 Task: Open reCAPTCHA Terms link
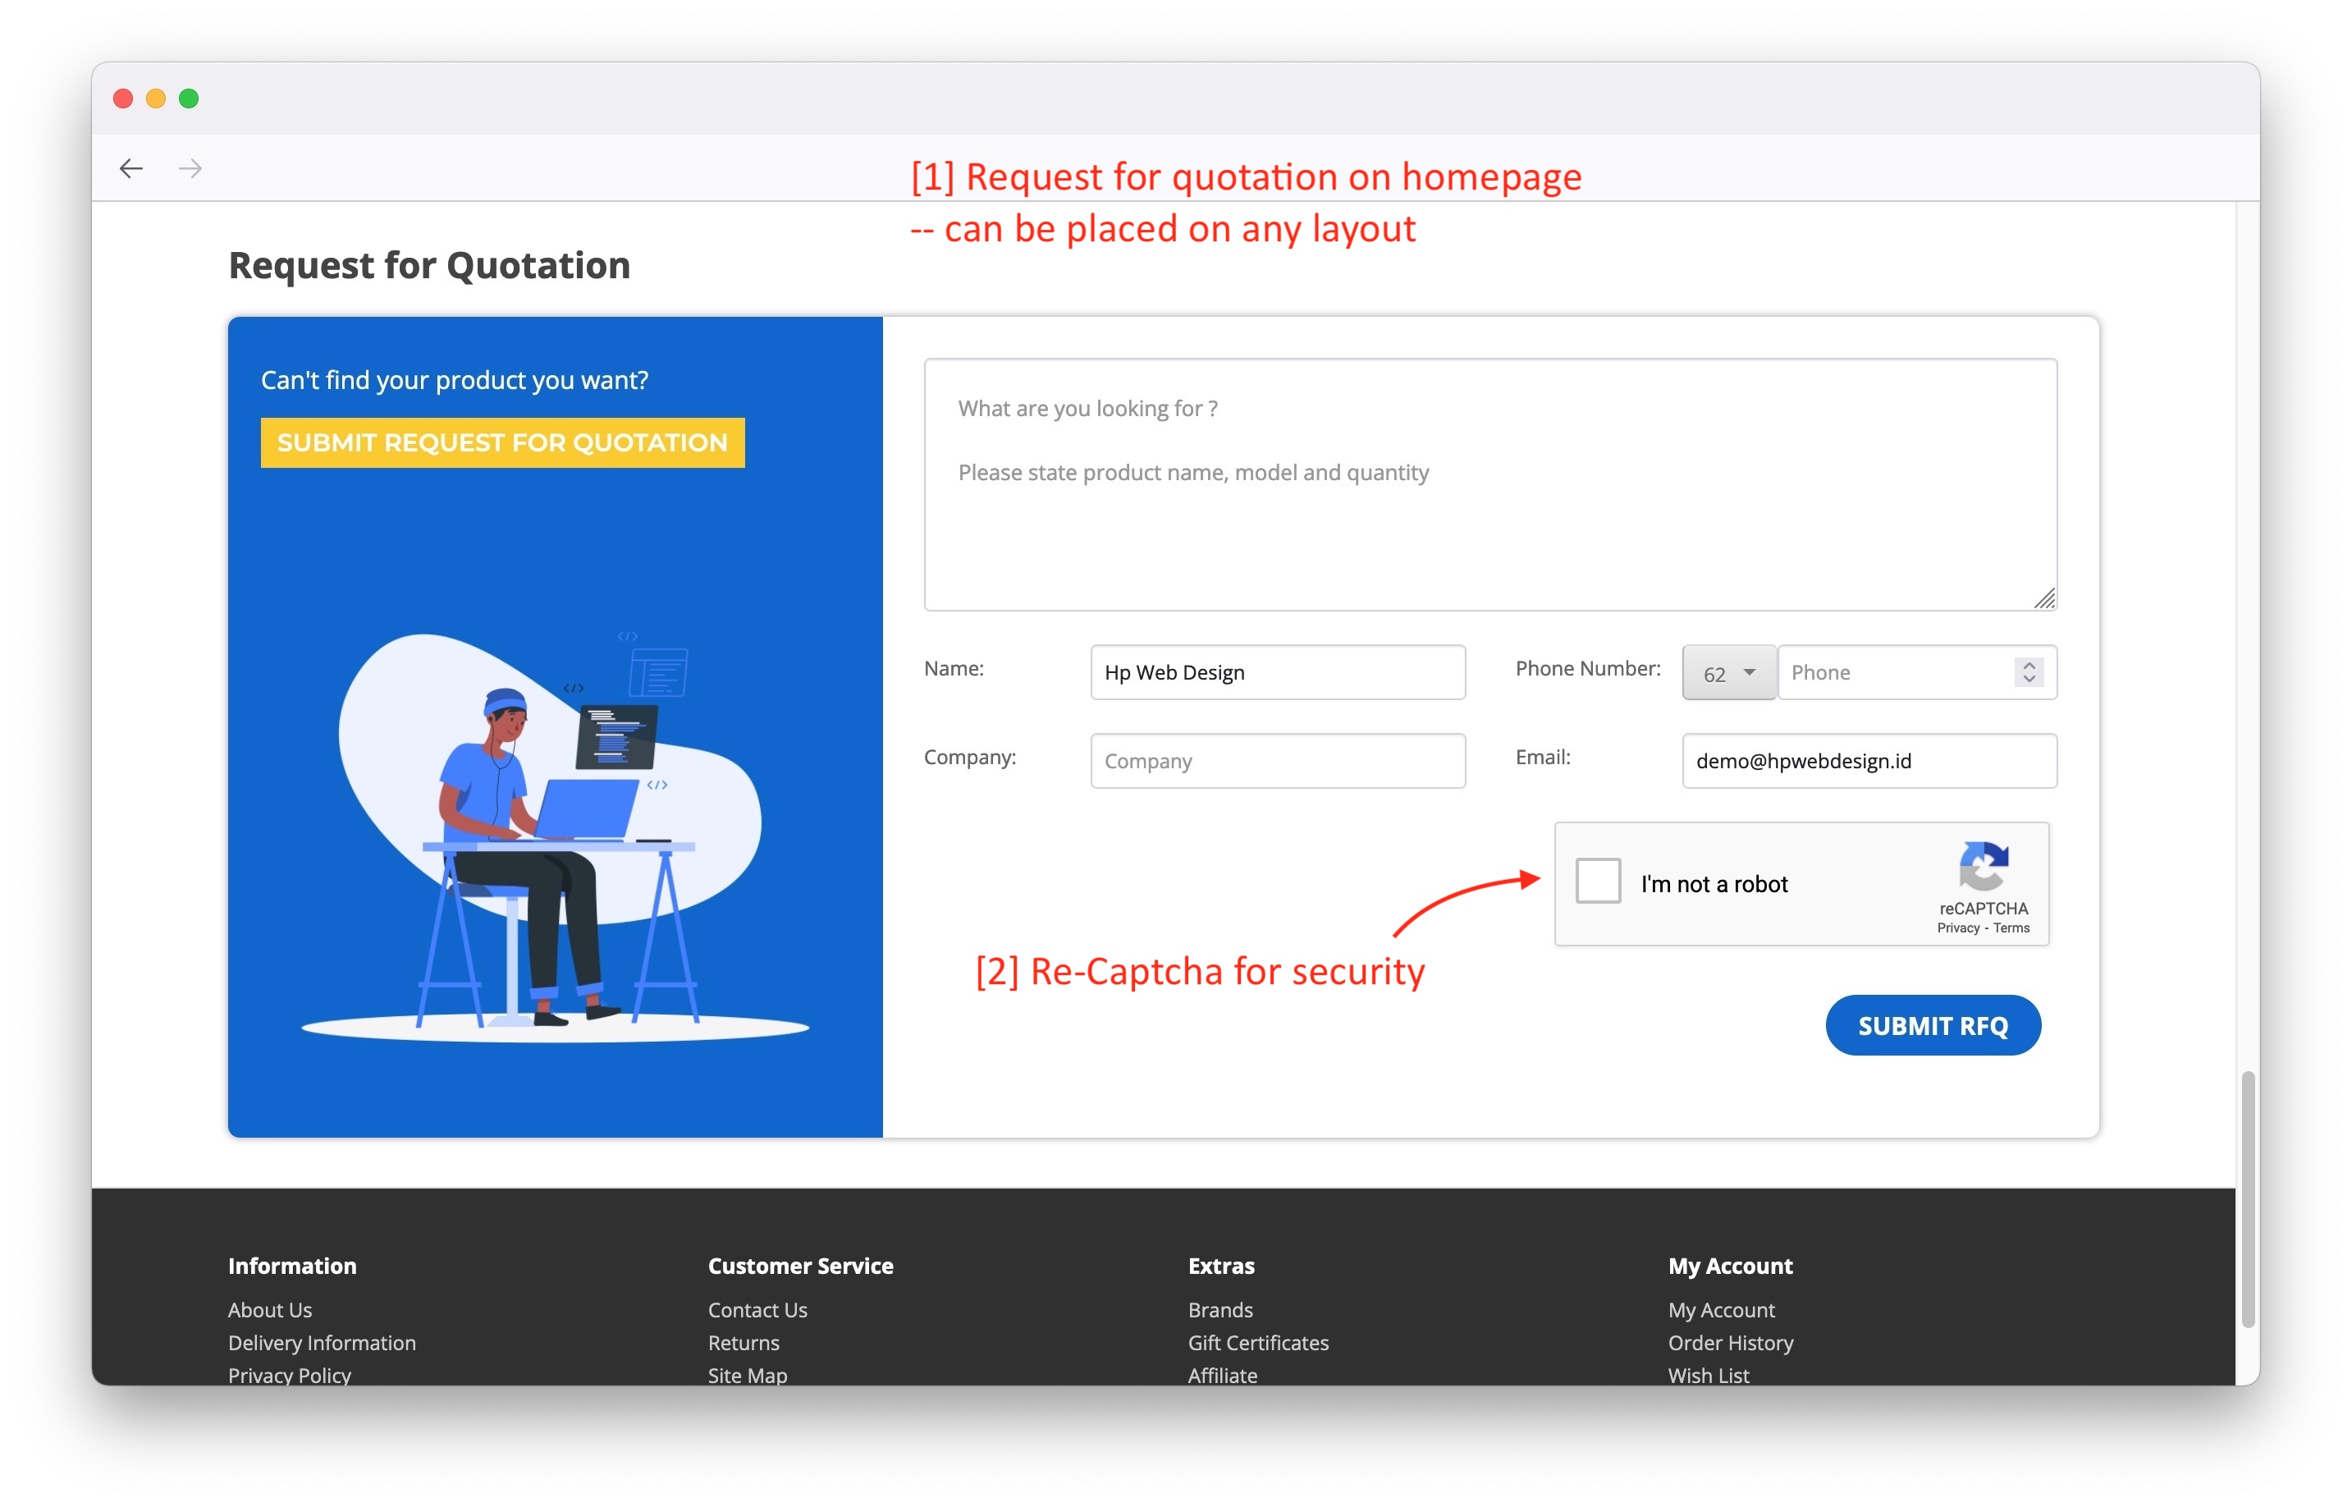pos(2011,928)
